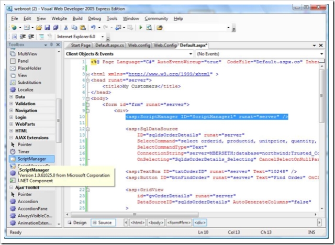Select the AccordionPane toolbox item
Image resolution: width=335 pixels, height=245 pixels.
point(31,209)
